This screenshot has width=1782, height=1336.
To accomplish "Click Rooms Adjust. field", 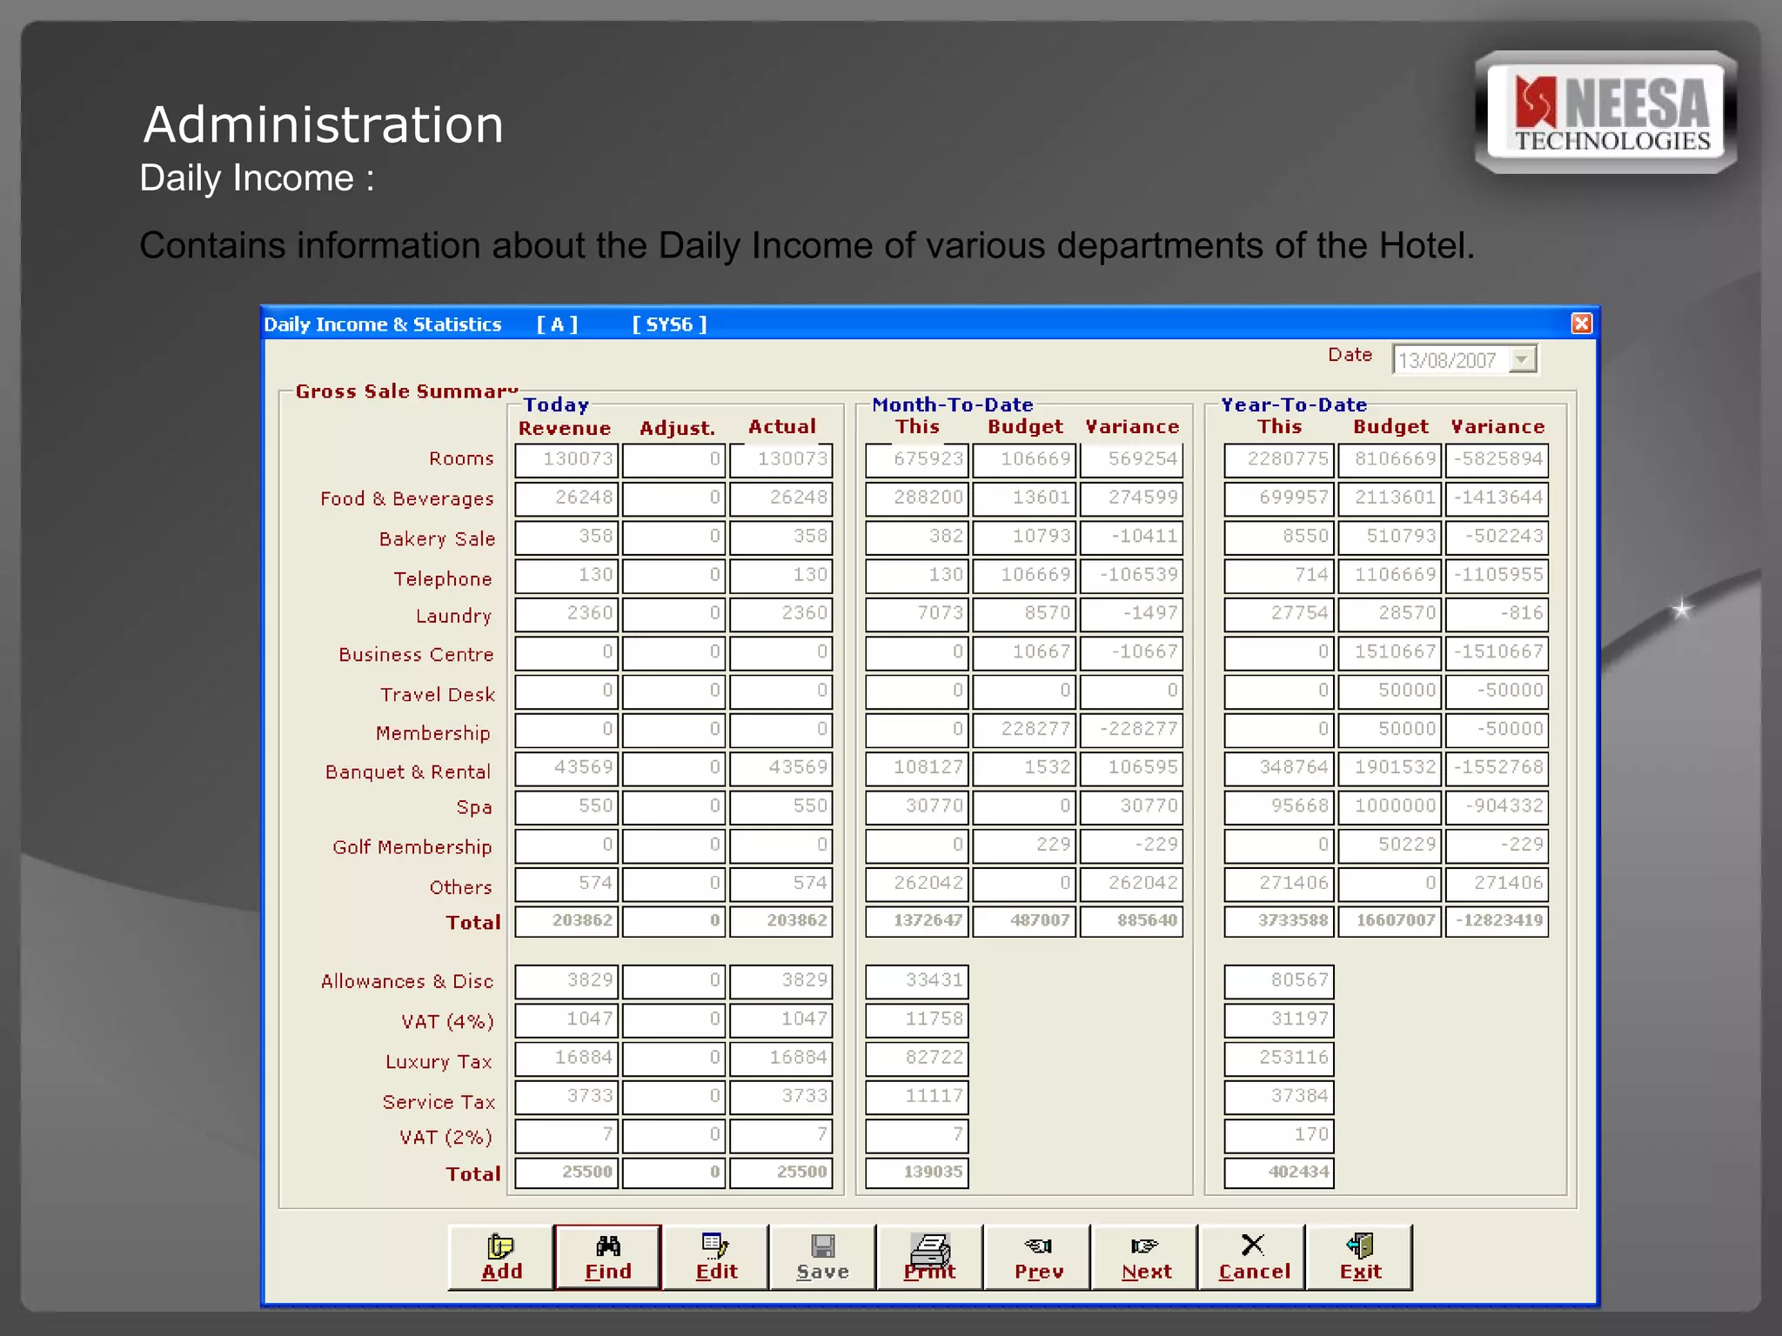I will pos(673,460).
